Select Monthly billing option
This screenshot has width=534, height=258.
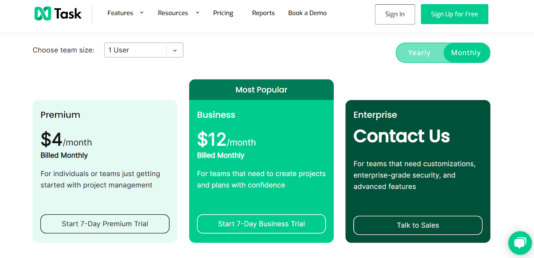466,53
